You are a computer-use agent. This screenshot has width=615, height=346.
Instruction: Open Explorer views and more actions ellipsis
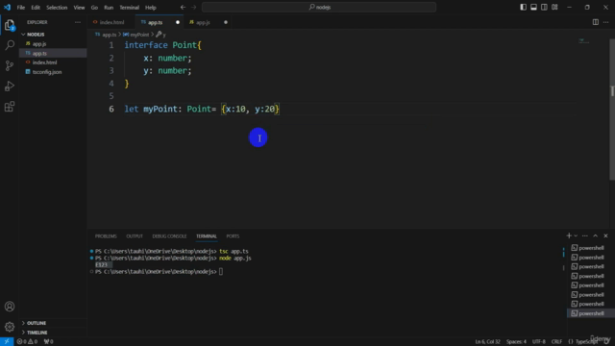pos(78,22)
